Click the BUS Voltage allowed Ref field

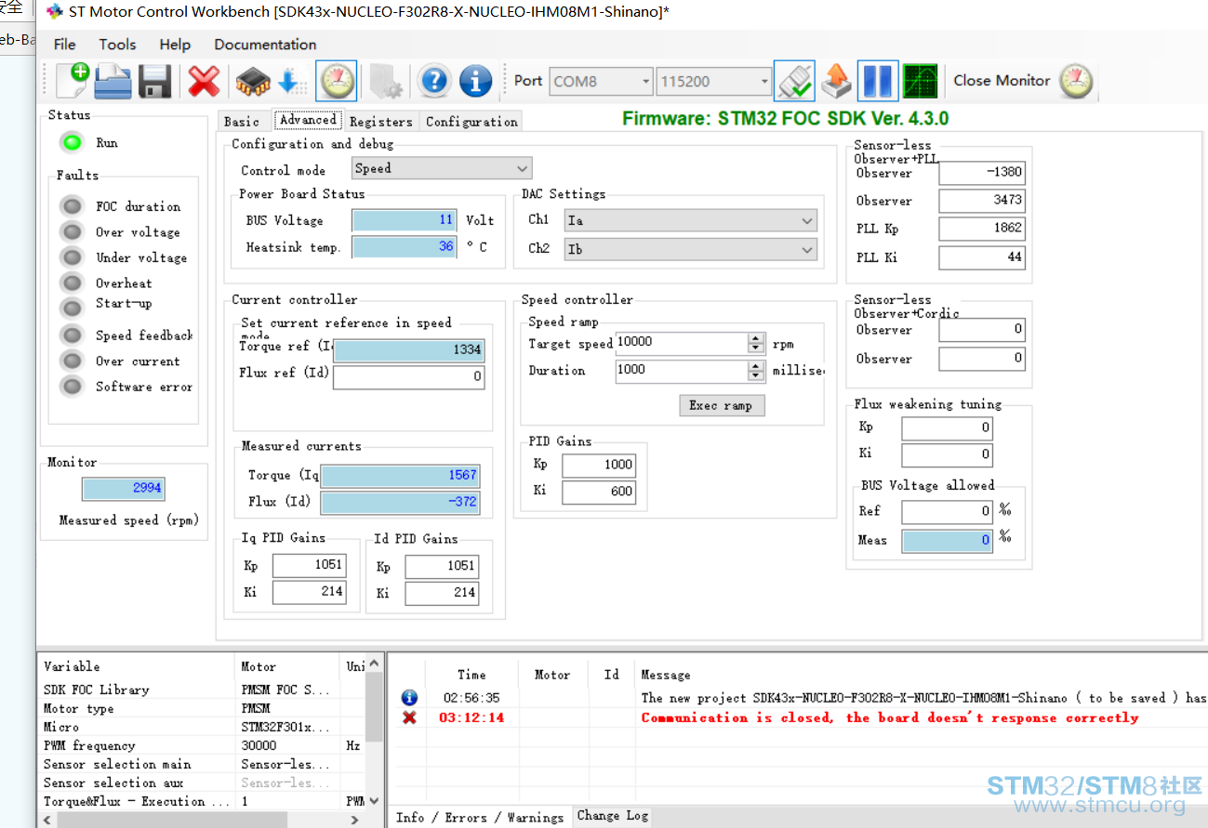click(x=948, y=511)
